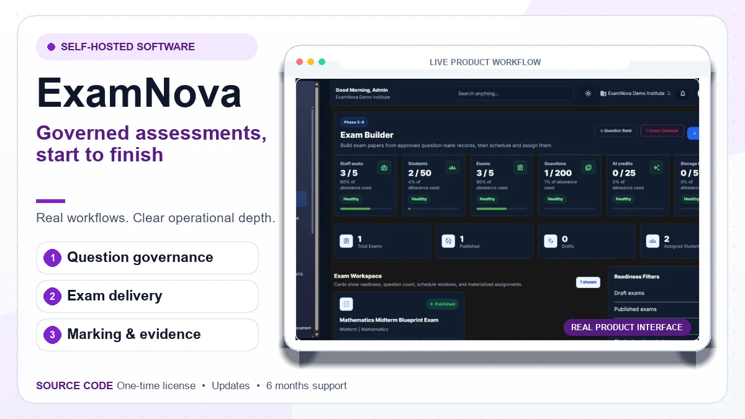Viewport: 745px width, 419px height.
Task: Click the Students usage progress bar
Action: 433,209
